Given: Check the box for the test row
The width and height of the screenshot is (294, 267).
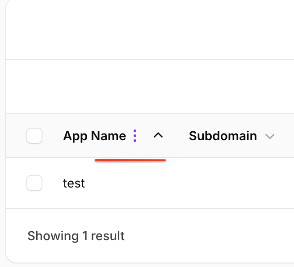Looking at the screenshot, I should click(34, 183).
